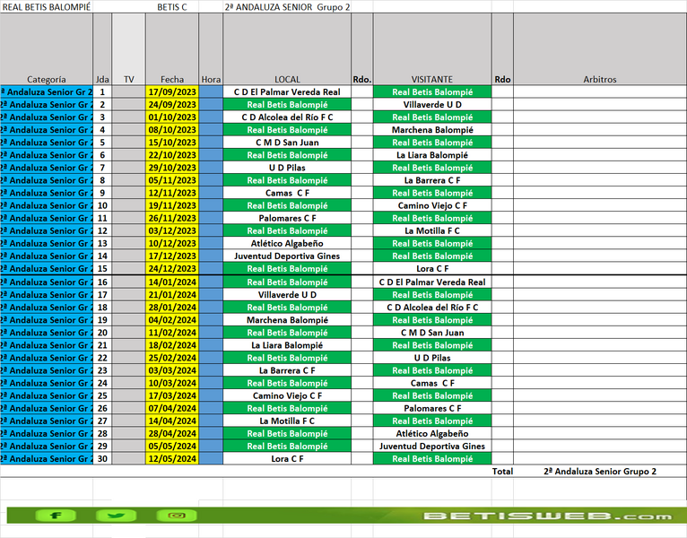Click visitor team Villaverde U D in matchday 2
The image size is (687, 538).
432,105
